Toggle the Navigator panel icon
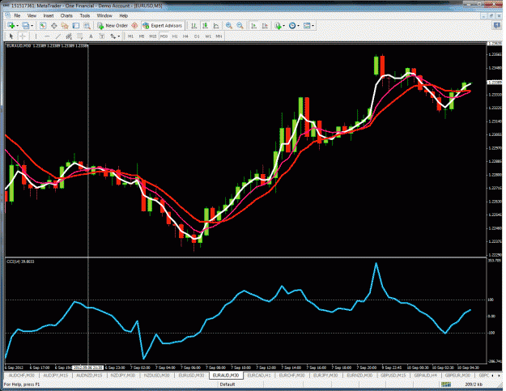 [65, 25]
